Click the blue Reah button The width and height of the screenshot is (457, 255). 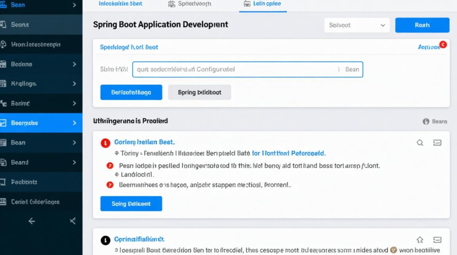coord(422,25)
